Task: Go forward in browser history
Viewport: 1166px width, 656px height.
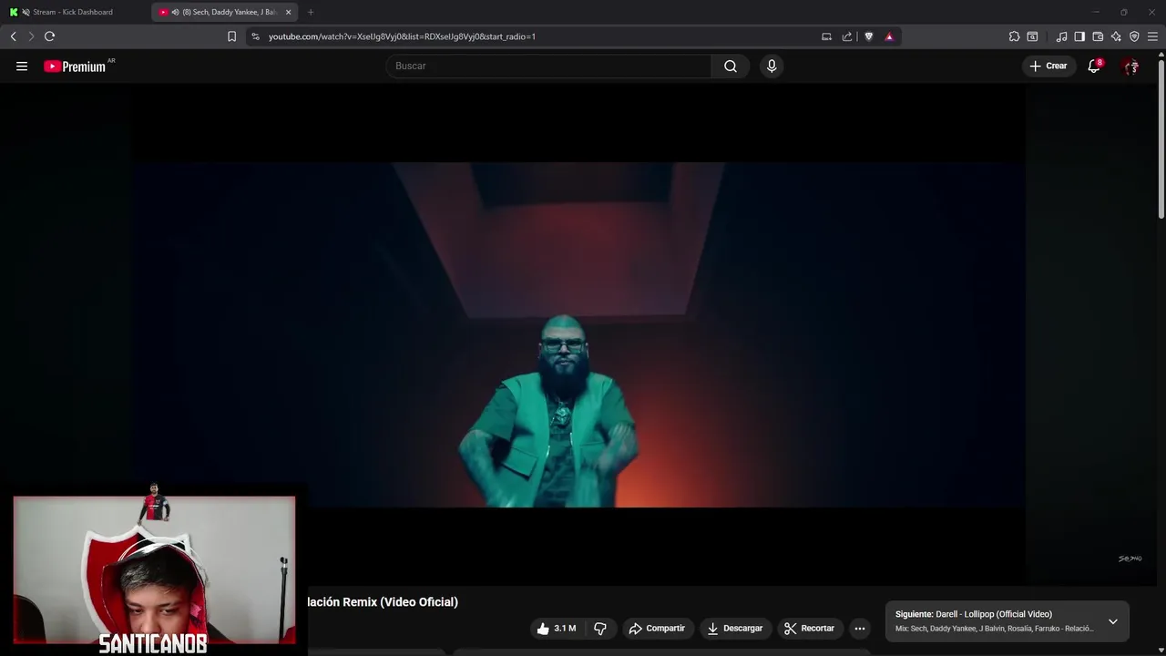Action: click(x=30, y=36)
